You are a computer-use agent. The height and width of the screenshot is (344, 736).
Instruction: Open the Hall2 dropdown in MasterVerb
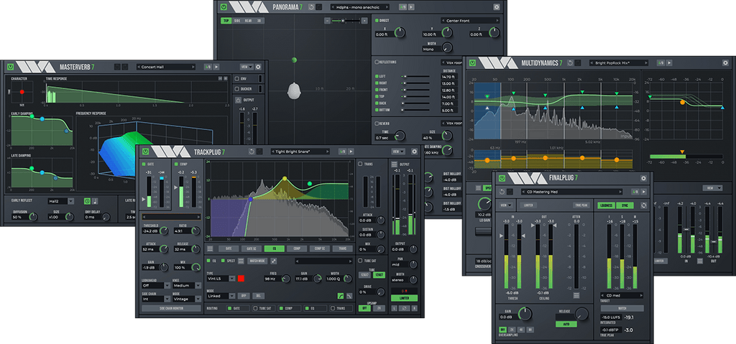point(61,201)
